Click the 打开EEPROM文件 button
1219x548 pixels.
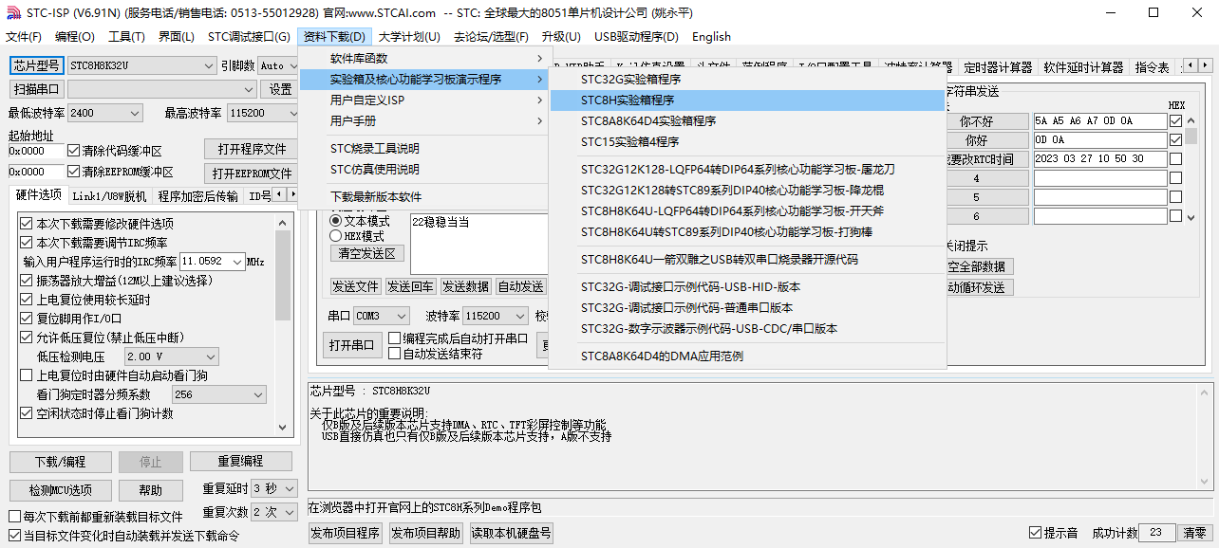coord(252,174)
